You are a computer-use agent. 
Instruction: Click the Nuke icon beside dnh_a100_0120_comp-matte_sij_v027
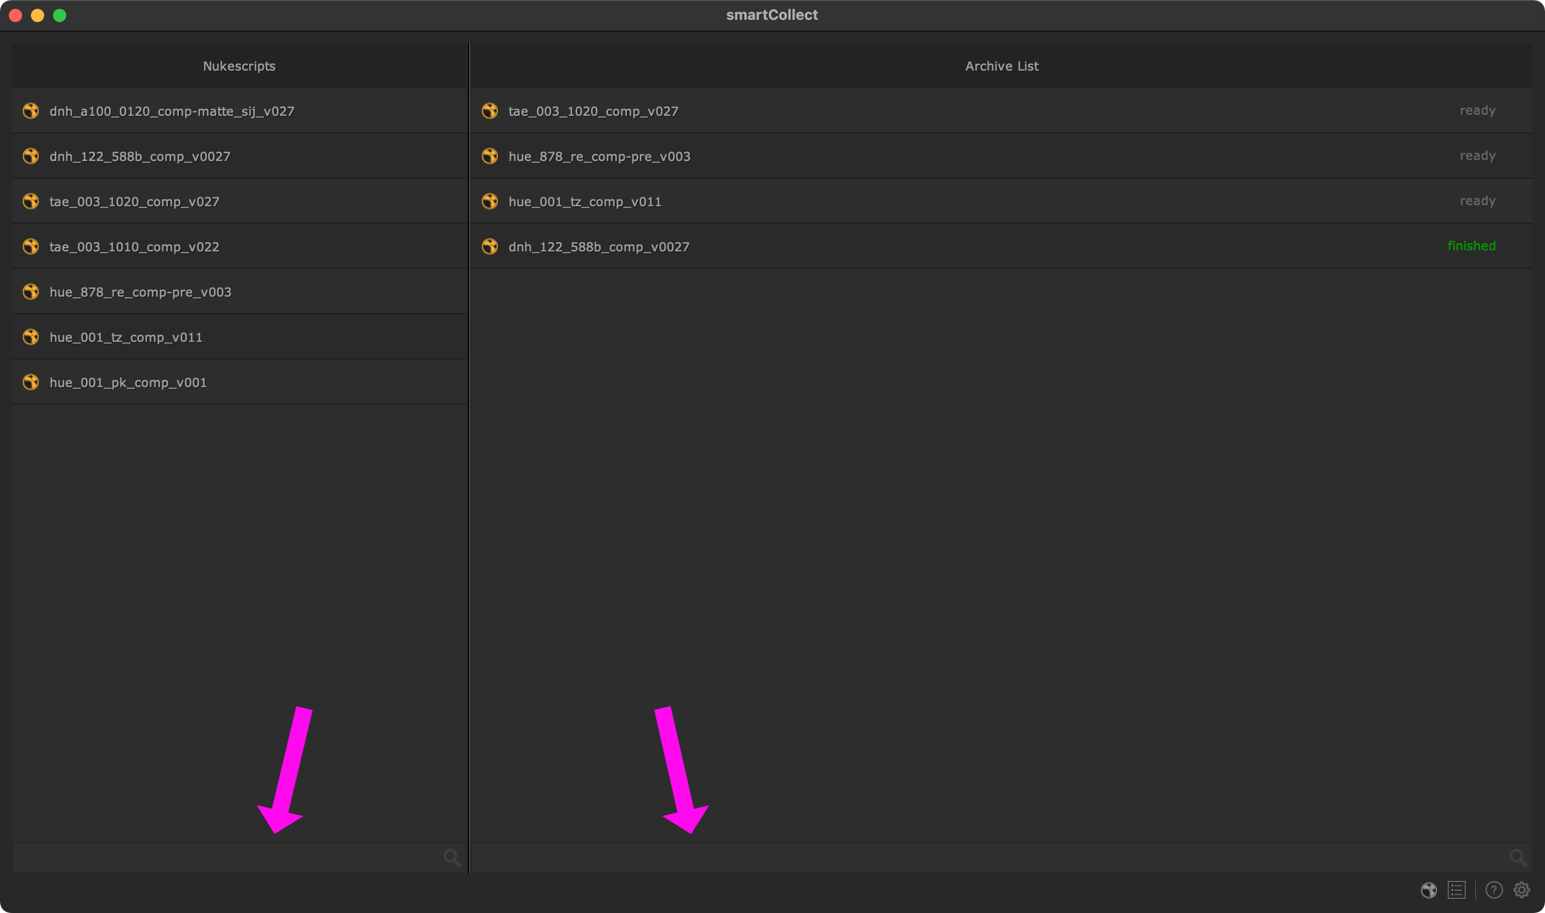(x=31, y=111)
